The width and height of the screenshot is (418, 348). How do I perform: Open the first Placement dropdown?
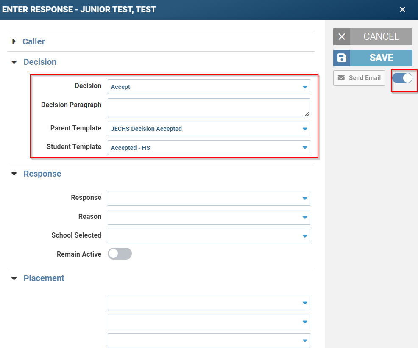[x=209, y=303]
